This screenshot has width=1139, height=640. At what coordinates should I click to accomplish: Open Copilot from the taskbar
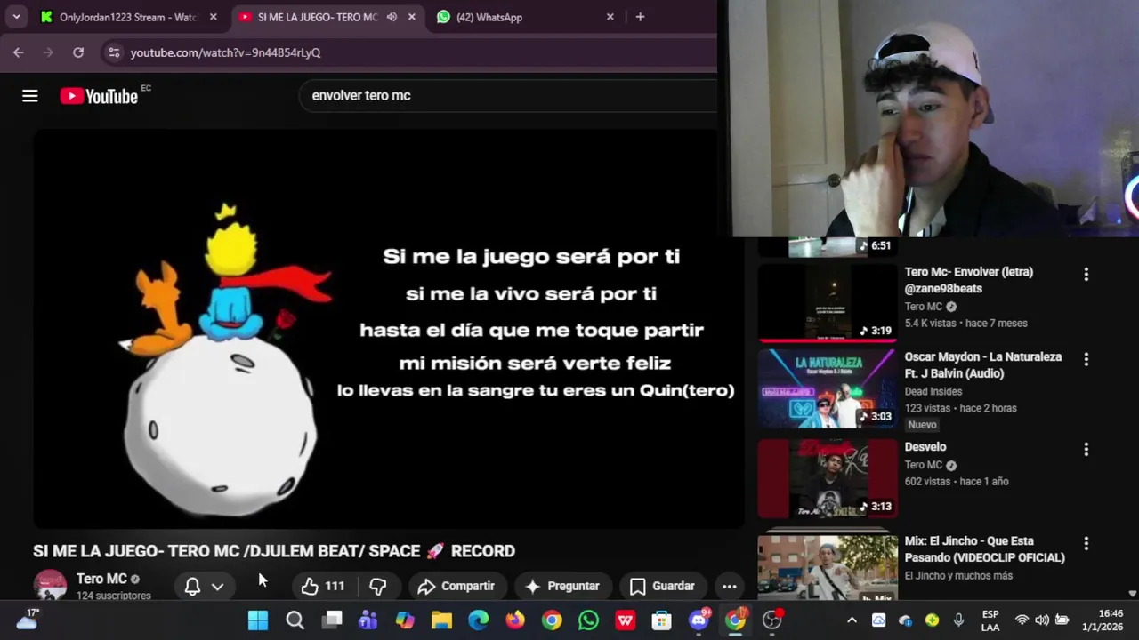pyautogui.click(x=405, y=620)
